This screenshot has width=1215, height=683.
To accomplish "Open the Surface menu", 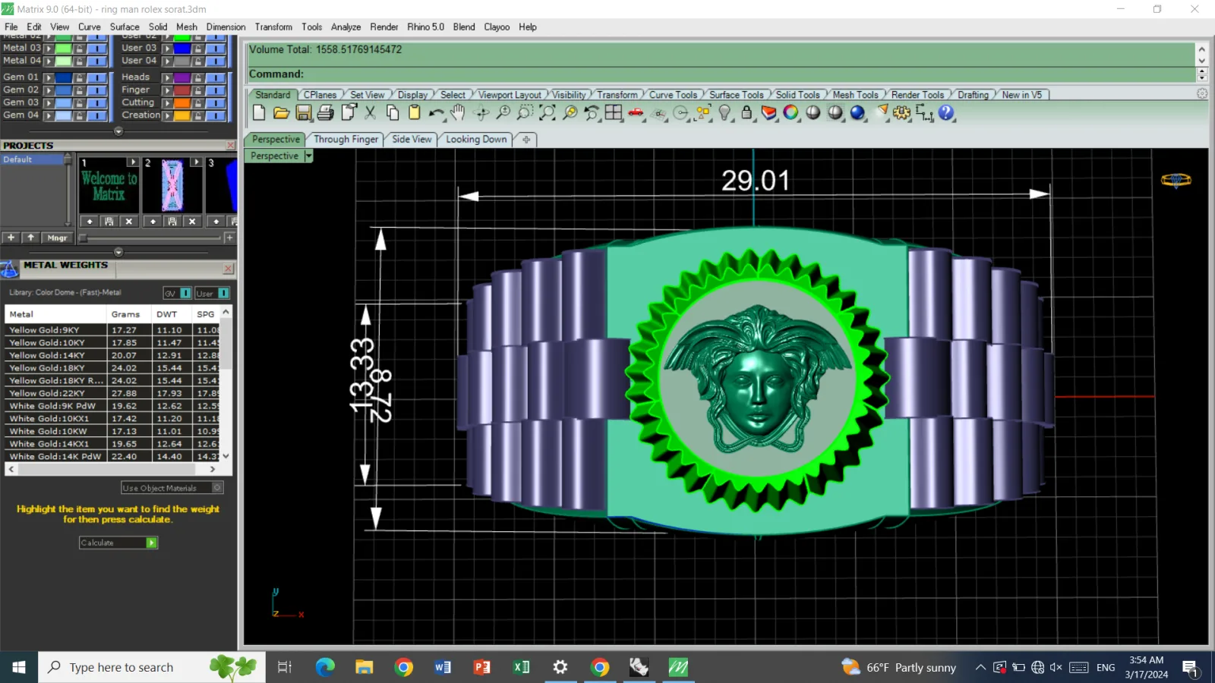I will click(x=125, y=27).
